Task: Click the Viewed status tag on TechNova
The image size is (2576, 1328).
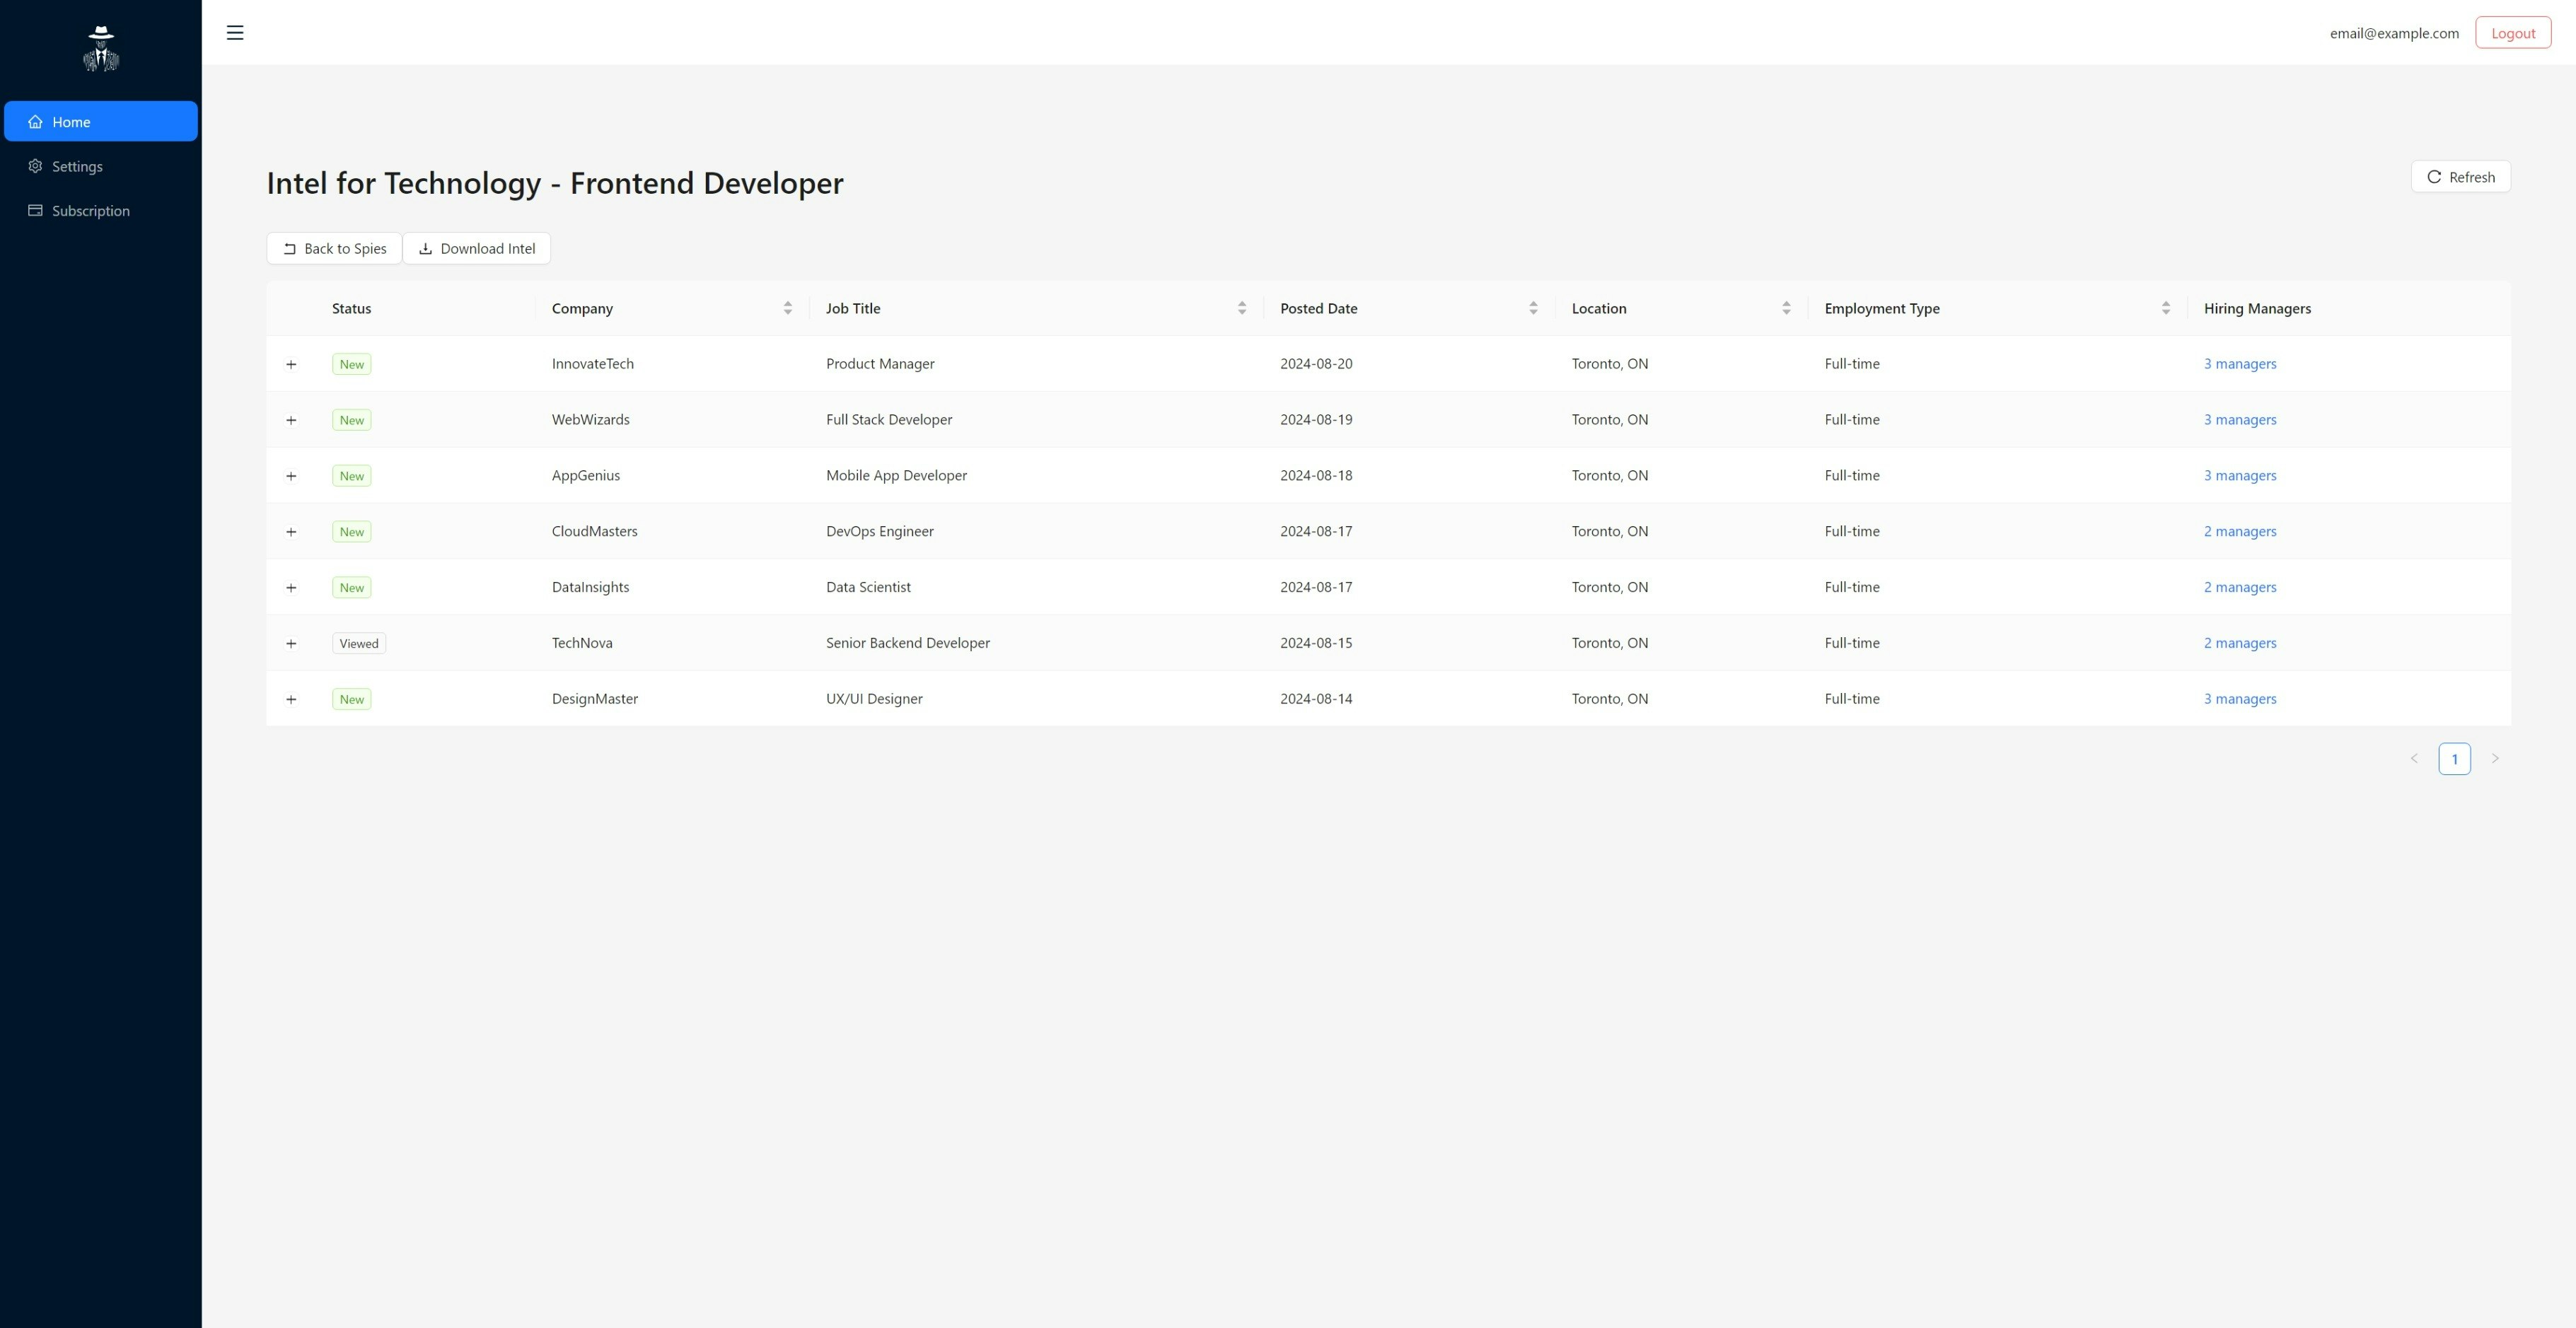Action: click(x=359, y=643)
